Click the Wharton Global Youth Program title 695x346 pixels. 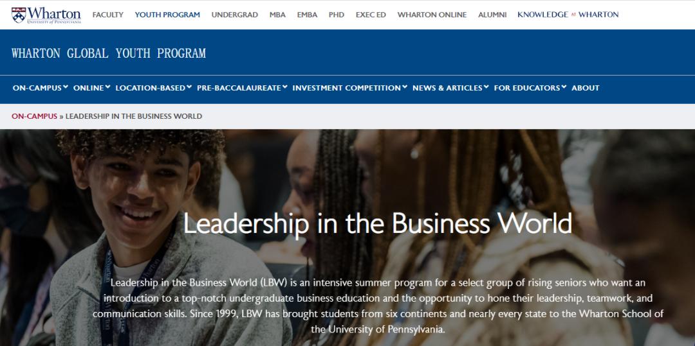pyautogui.click(x=109, y=53)
